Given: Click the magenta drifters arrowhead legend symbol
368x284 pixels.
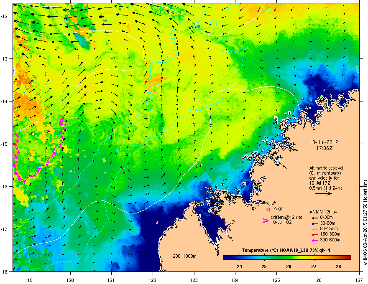Looking at the screenshot, I should coord(266,221).
